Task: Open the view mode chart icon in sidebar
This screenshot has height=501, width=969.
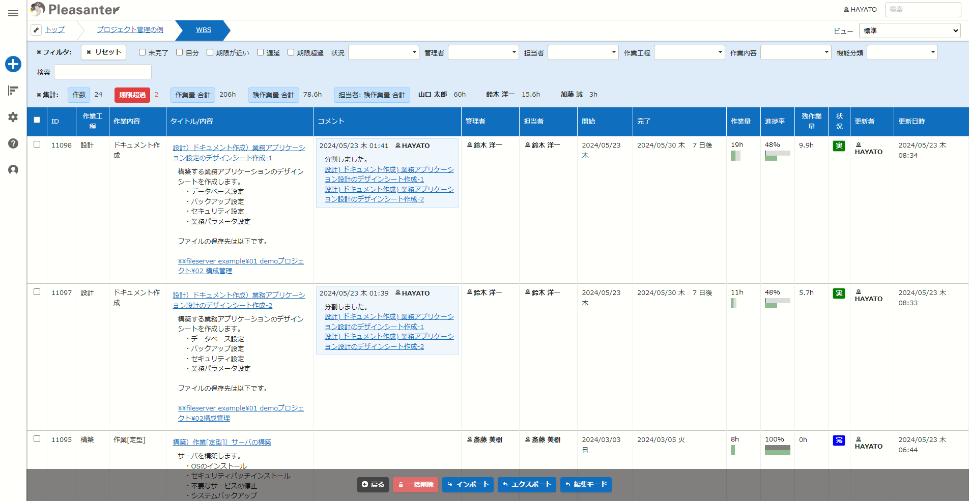Action: tap(13, 91)
